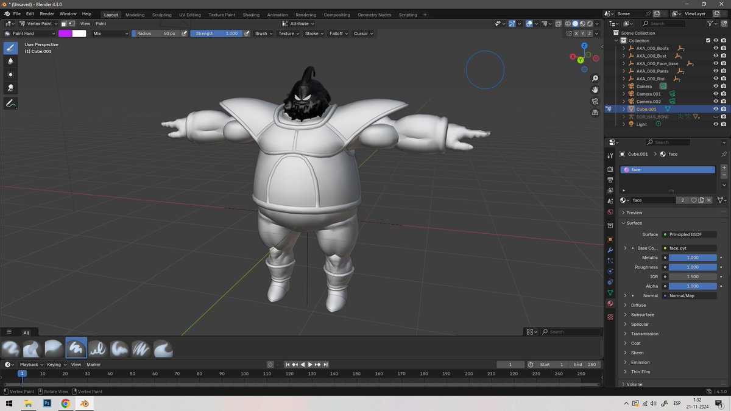Viewport: 731px width, 411px height.
Task: Unlink the face material with the X
Action: 709,200
